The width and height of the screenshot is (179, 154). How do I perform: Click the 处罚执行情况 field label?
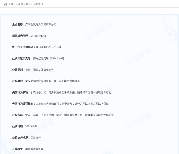click(21, 138)
